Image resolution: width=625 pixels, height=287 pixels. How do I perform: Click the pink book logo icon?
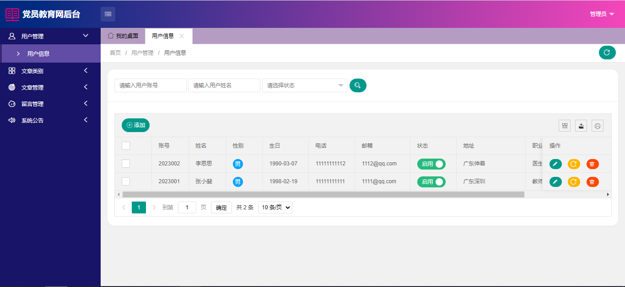click(12, 14)
